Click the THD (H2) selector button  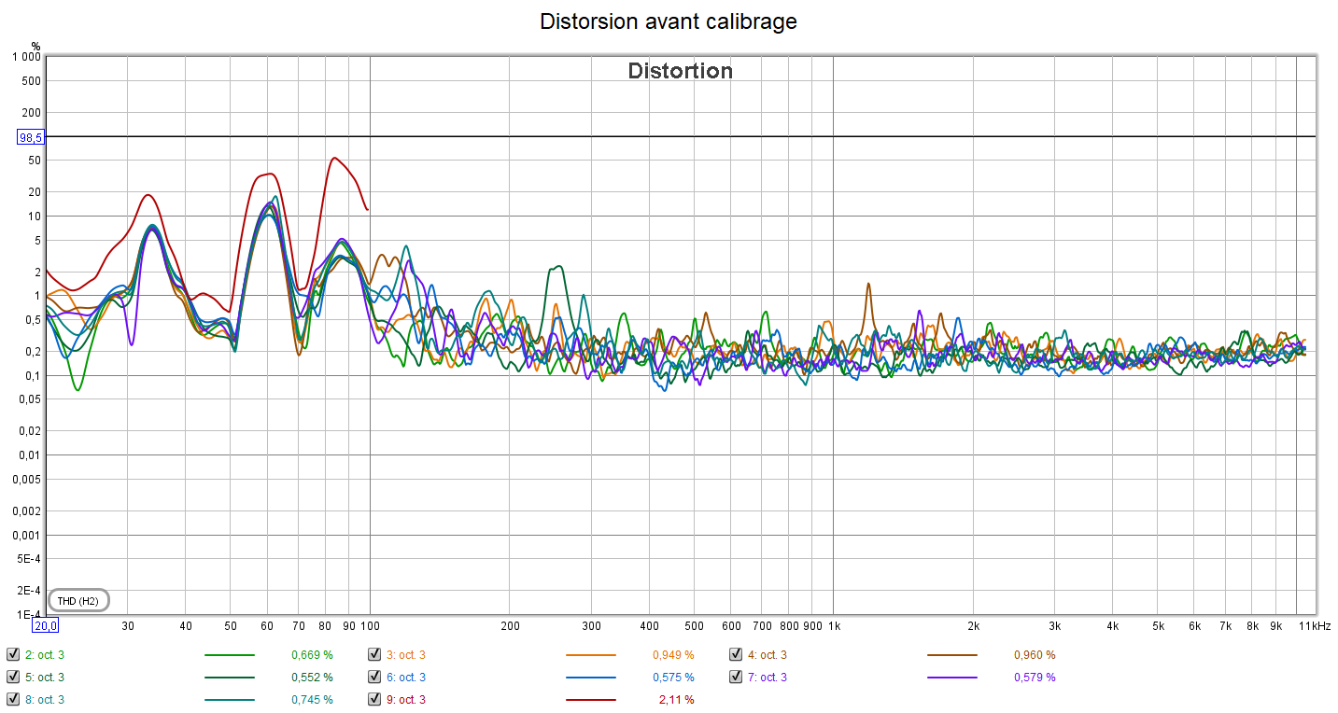point(78,600)
